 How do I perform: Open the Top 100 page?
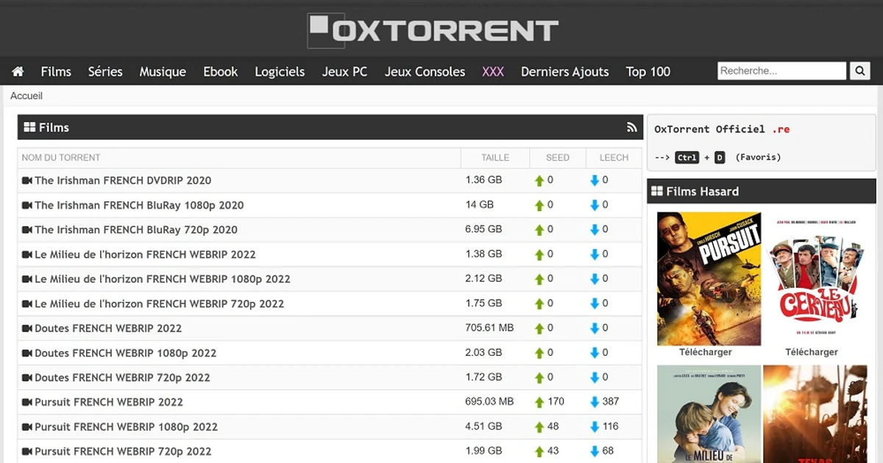648,71
